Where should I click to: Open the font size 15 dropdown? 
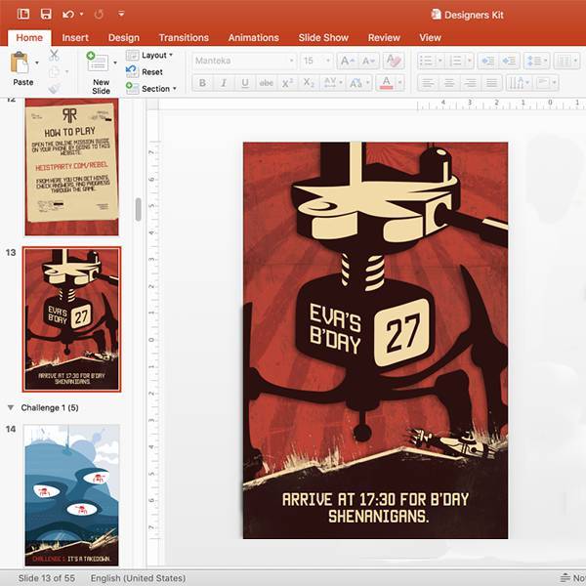(x=328, y=61)
